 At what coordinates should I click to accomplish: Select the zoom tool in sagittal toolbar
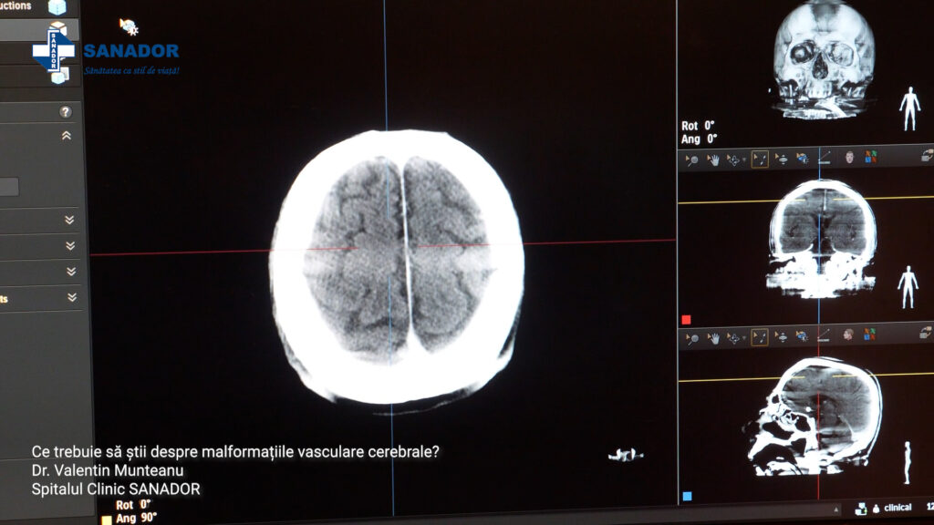pos(691,338)
